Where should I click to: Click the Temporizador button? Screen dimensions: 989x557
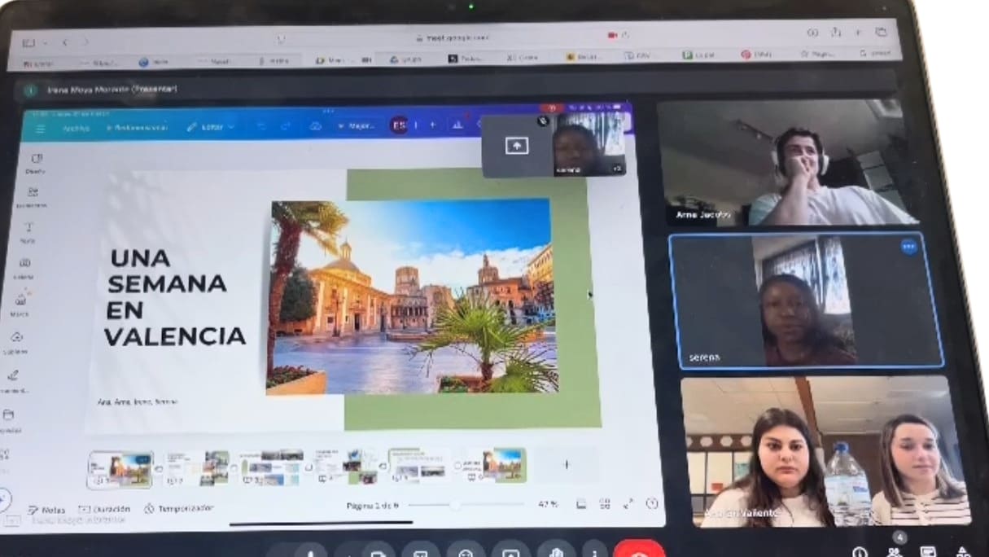pyautogui.click(x=178, y=508)
